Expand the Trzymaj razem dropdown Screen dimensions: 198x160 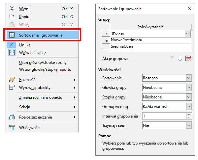(x=167, y=125)
